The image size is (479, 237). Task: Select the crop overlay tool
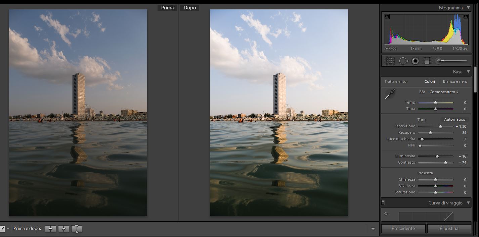point(390,61)
